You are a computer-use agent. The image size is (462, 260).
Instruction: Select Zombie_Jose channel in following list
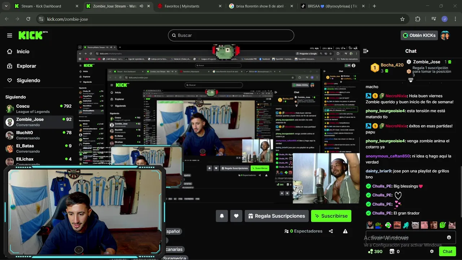(x=39, y=122)
